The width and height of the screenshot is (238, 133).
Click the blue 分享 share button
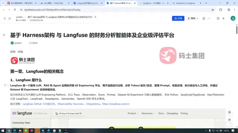[178, 18]
